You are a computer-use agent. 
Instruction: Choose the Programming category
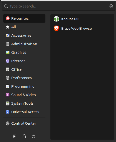[x=24, y=86]
